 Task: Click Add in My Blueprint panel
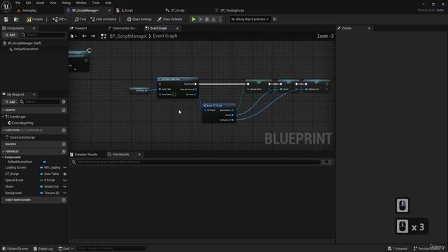point(10,101)
